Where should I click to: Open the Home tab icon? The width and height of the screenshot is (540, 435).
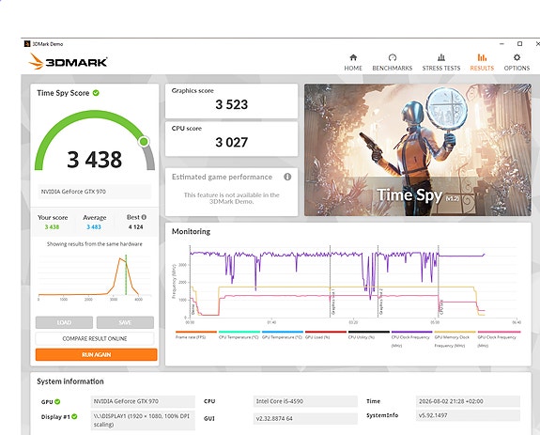pyautogui.click(x=353, y=57)
